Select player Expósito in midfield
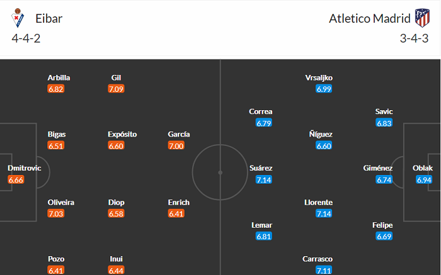 [122, 135]
